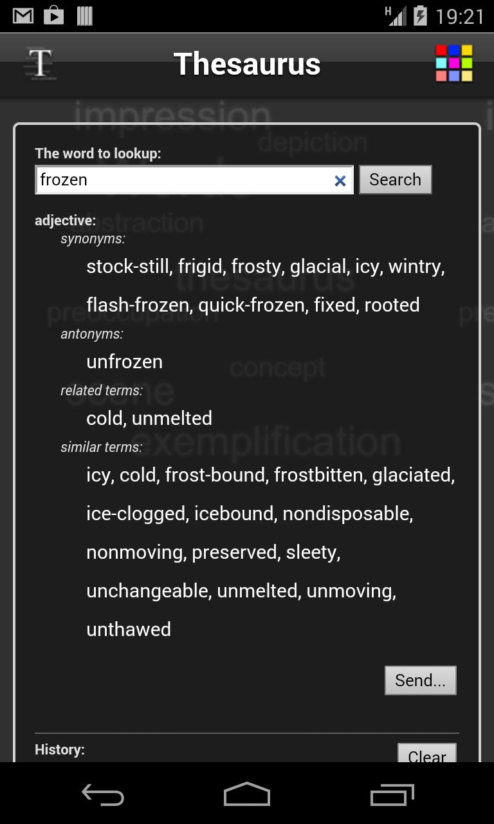Tap the similar term "nondisposable"
This screenshot has height=824, width=494.
point(346,514)
